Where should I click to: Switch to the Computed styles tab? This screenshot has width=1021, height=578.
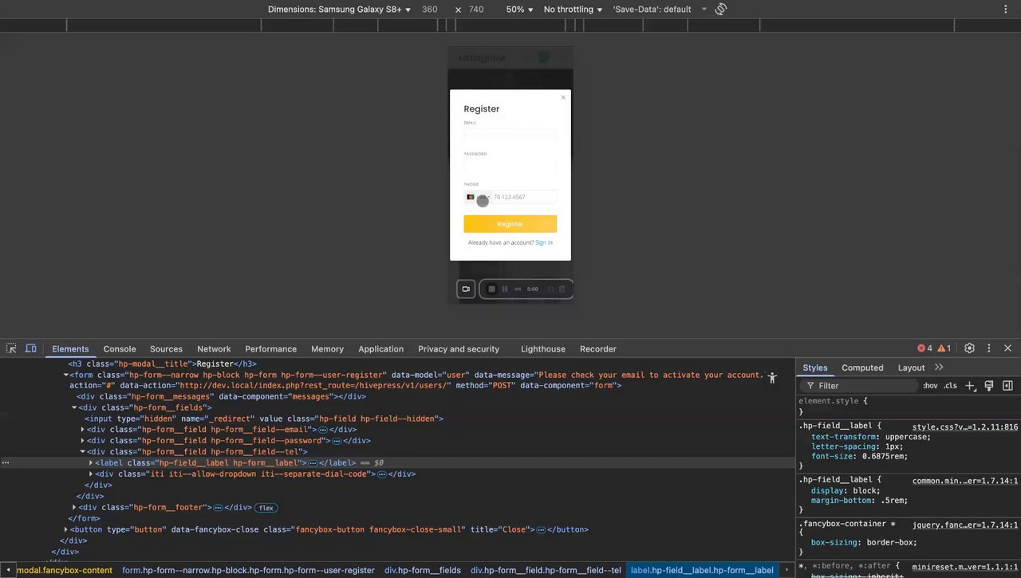pos(862,368)
